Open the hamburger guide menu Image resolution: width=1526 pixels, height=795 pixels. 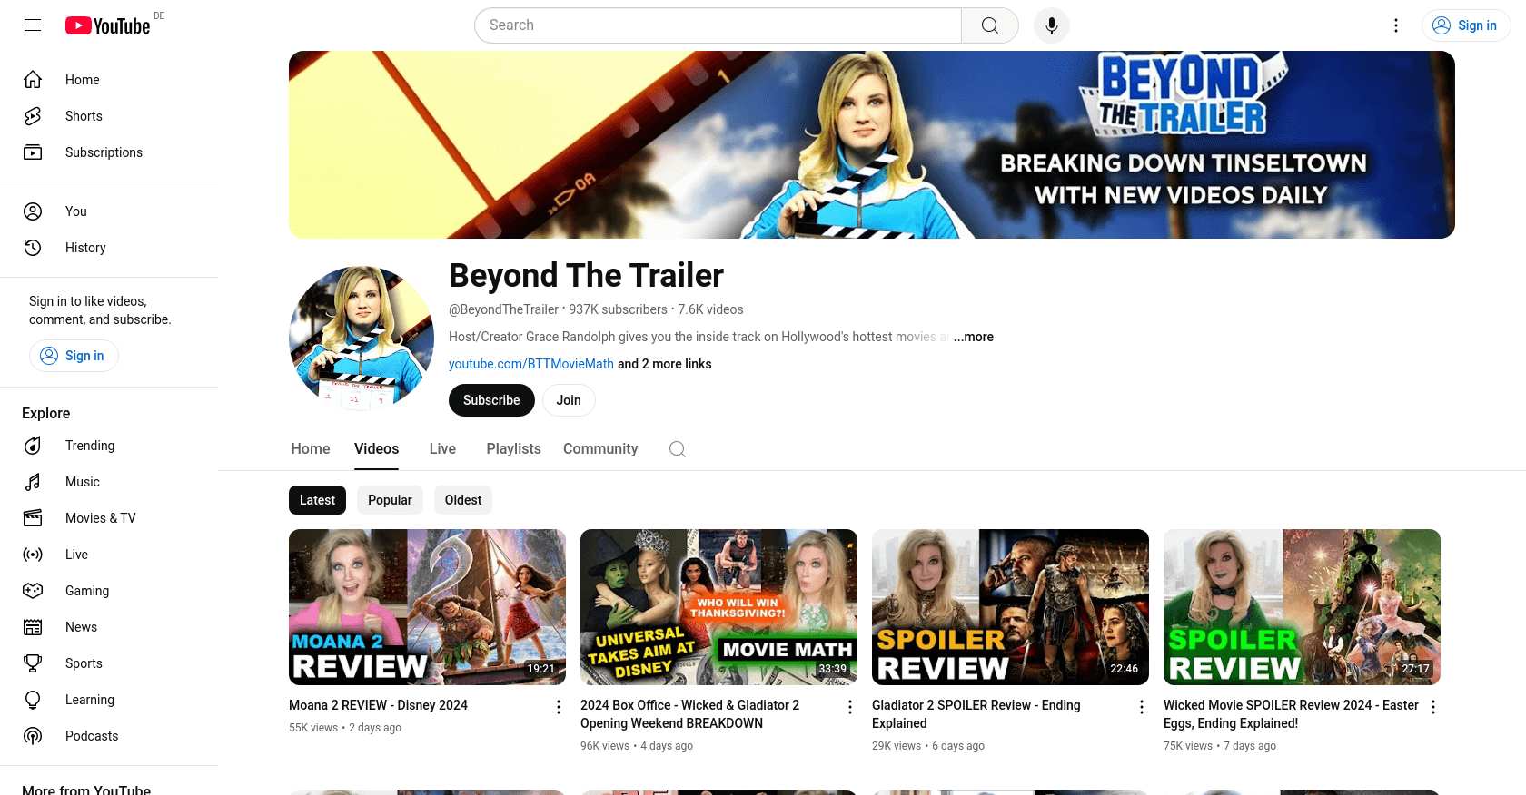tap(33, 25)
